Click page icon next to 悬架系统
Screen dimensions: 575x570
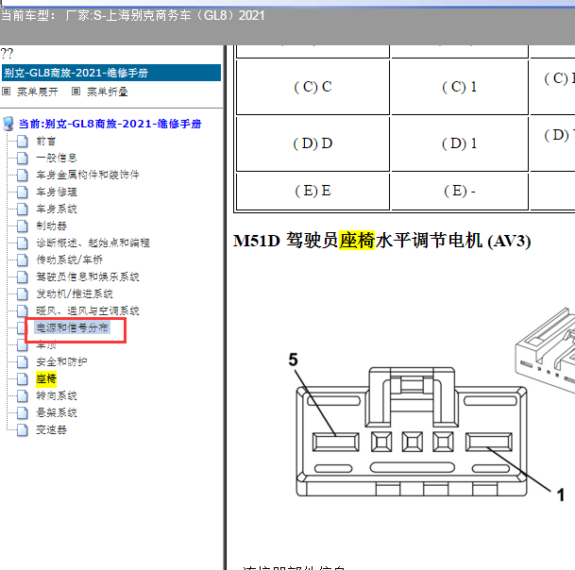click(x=23, y=412)
